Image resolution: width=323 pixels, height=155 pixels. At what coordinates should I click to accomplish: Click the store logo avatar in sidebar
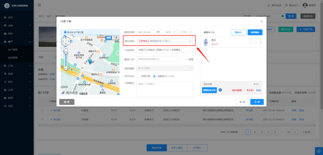coord(7,6)
